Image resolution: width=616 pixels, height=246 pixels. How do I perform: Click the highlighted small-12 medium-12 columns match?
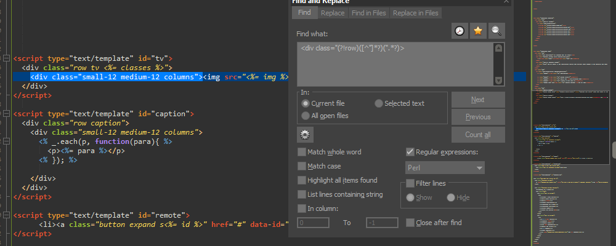(x=116, y=77)
